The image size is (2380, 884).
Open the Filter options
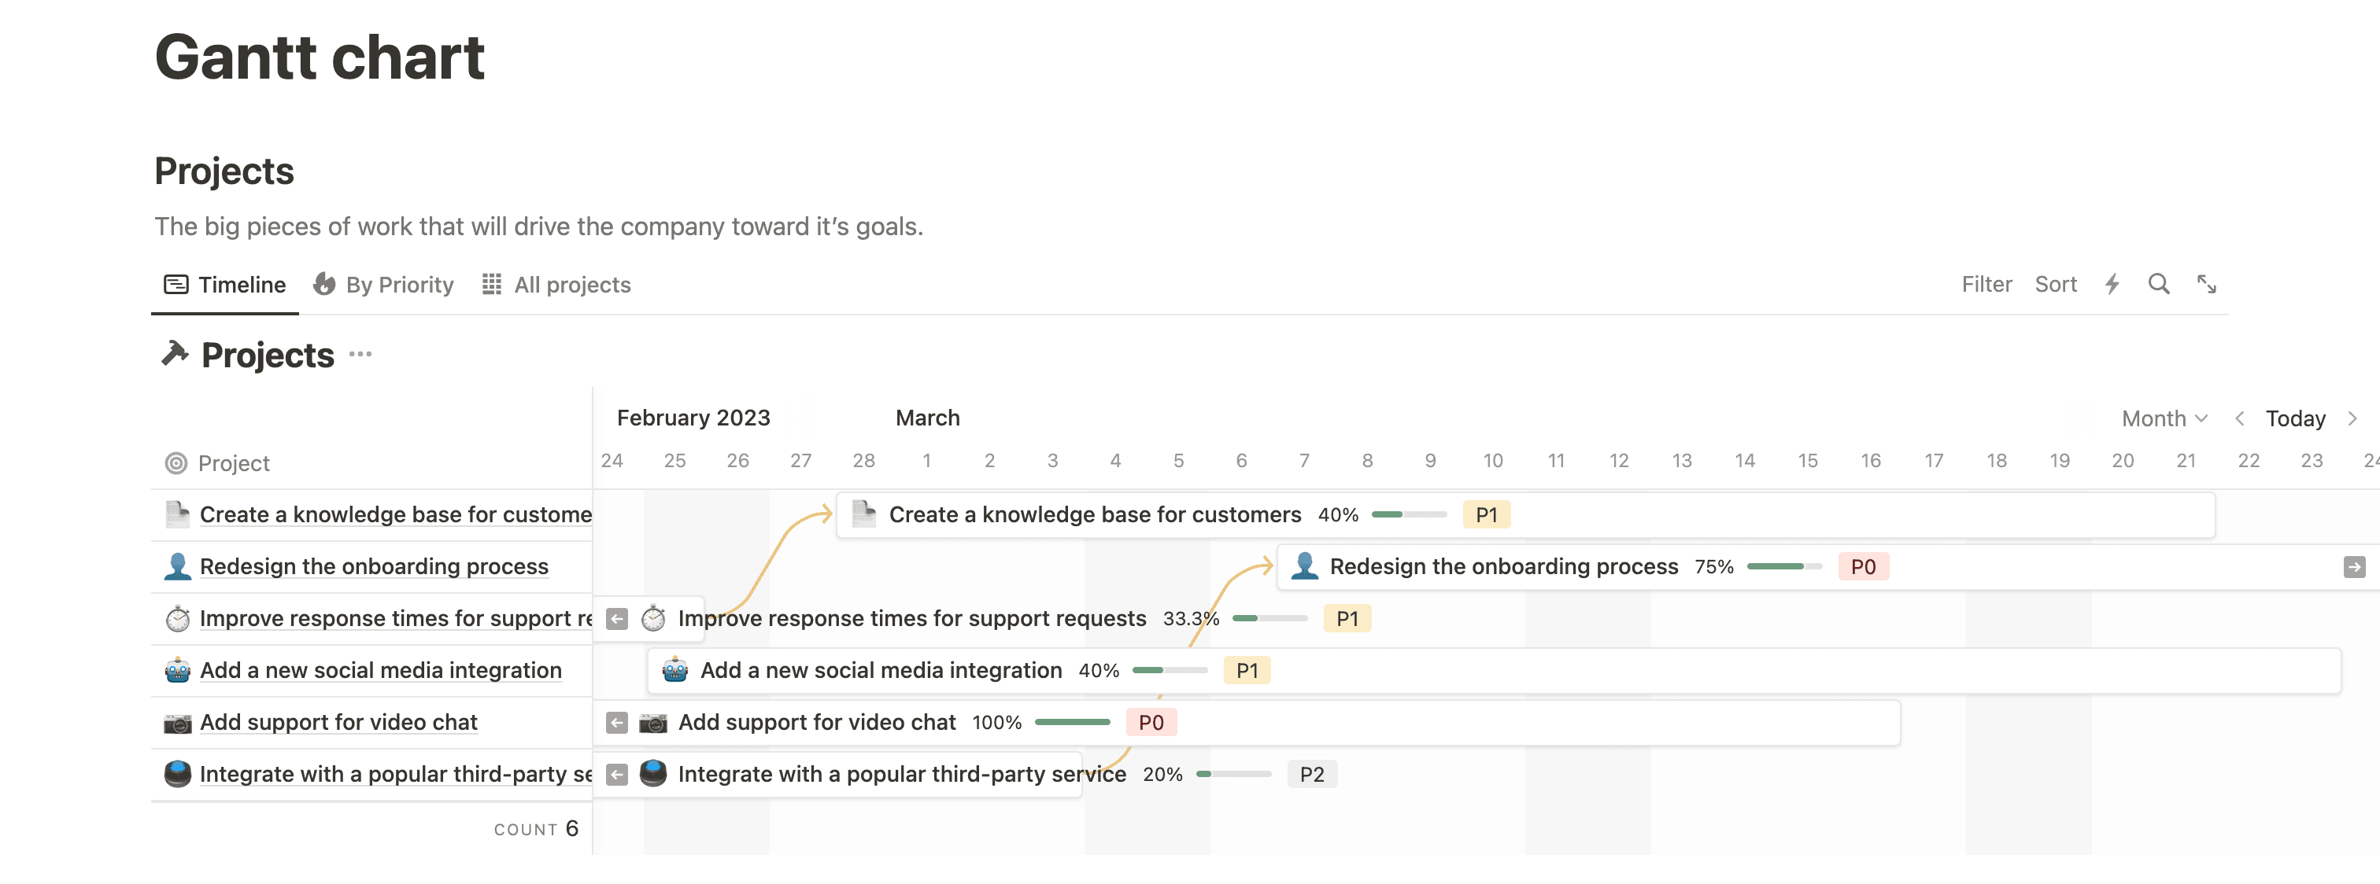point(1986,285)
